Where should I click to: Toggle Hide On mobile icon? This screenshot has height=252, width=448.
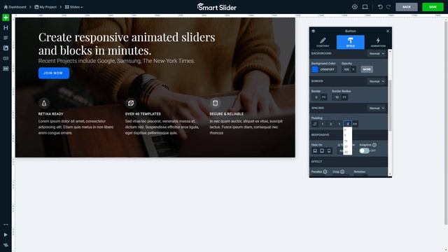(x=329, y=151)
